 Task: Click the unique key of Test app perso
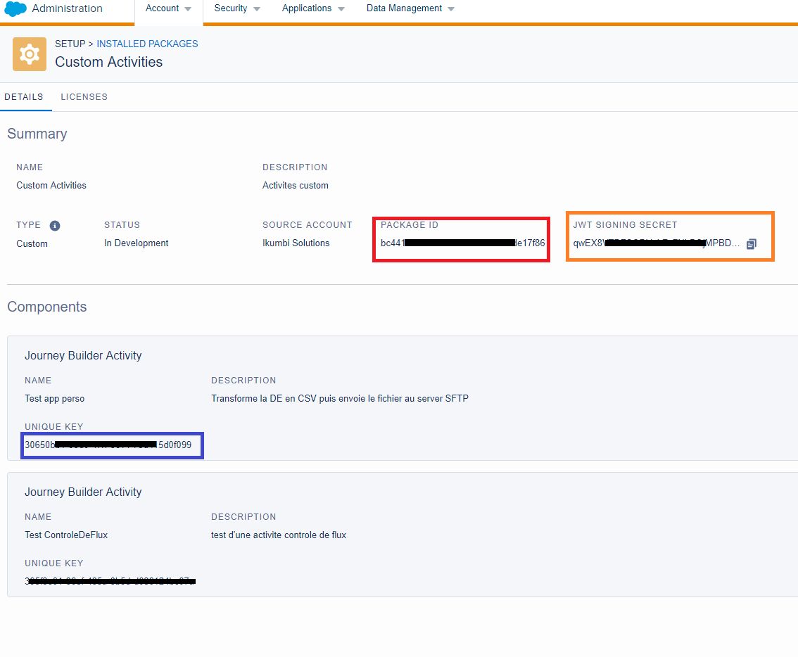point(108,445)
